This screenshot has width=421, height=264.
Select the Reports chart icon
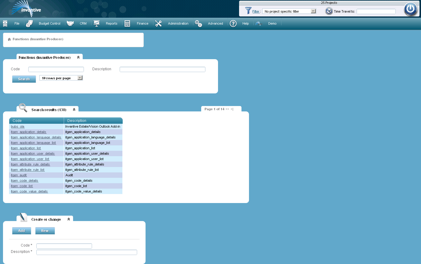pyautogui.click(x=97, y=23)
